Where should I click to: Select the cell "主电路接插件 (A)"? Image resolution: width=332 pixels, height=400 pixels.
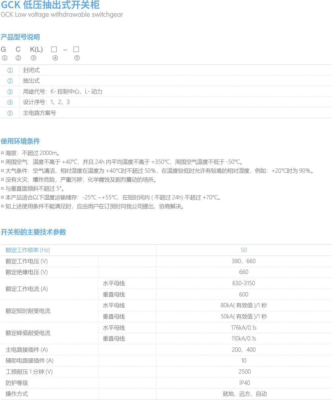(x=27, y=350)
